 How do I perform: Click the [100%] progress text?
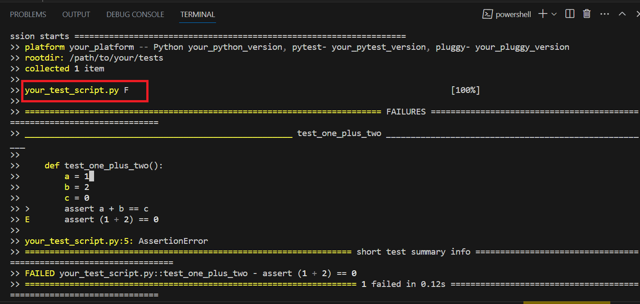(465, 90)
